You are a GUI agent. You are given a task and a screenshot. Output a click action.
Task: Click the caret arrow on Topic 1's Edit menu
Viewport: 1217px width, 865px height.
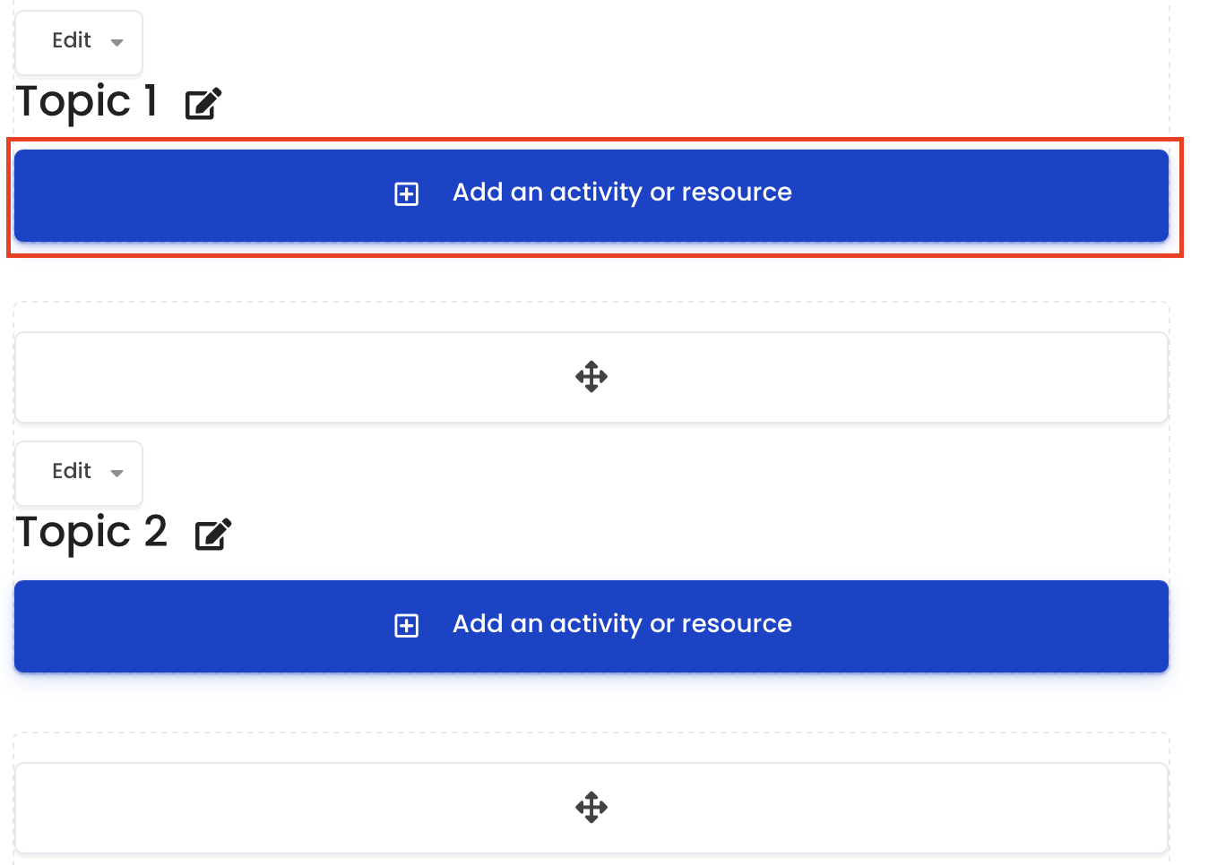117,42
